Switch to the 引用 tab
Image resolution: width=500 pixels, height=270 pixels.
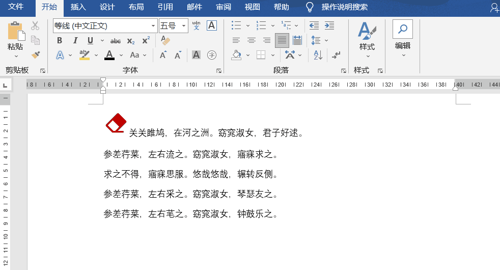tap(165, 7)
